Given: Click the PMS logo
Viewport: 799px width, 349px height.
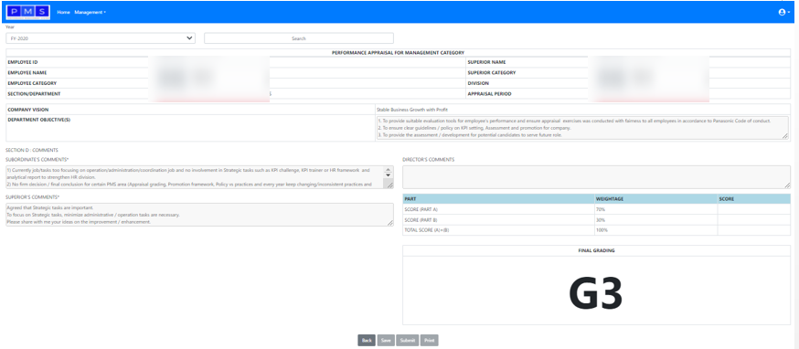Looking at the screenshot, I should click(x=28, y=12).
